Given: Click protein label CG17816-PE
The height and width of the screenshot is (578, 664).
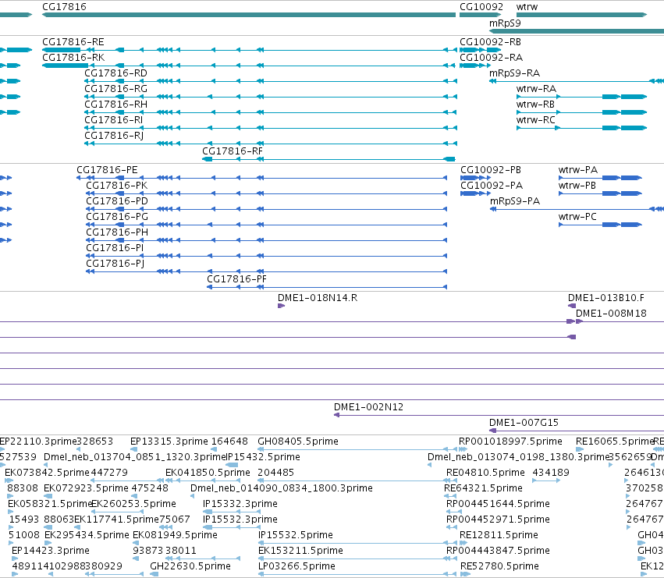Looking at the screenshot, I should [107, 170].
